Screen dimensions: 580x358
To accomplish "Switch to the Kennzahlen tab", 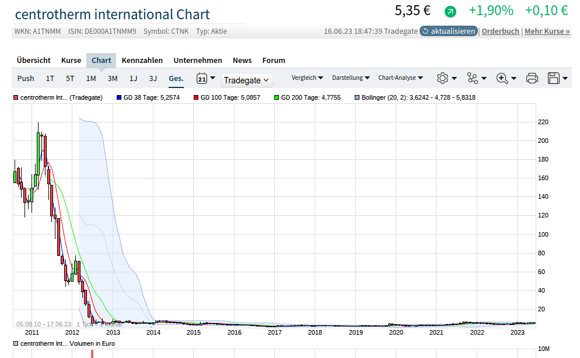I will 142,60.
